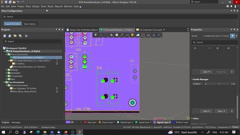Screen dimensions: 240x135
Task: Select the Layers & Colors tab
Action: tap(13, 24)
